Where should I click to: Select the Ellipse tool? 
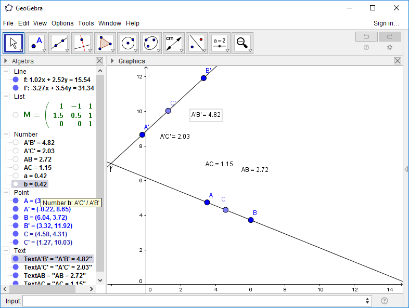[x=151, y=43]
